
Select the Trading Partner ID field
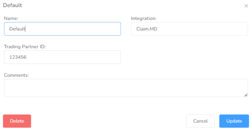pos(62,57)
